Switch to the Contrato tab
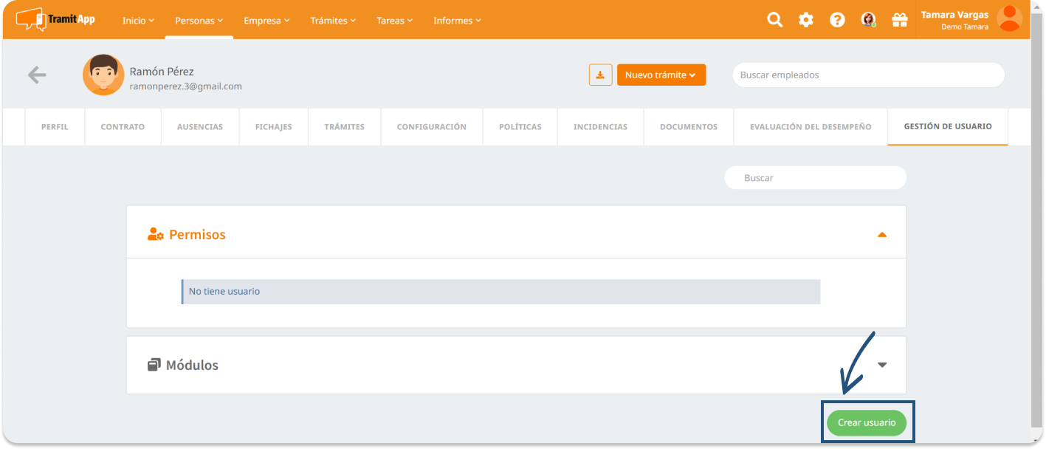The width and height of the screenshot is (1046, 449). (x=123, y=127)
